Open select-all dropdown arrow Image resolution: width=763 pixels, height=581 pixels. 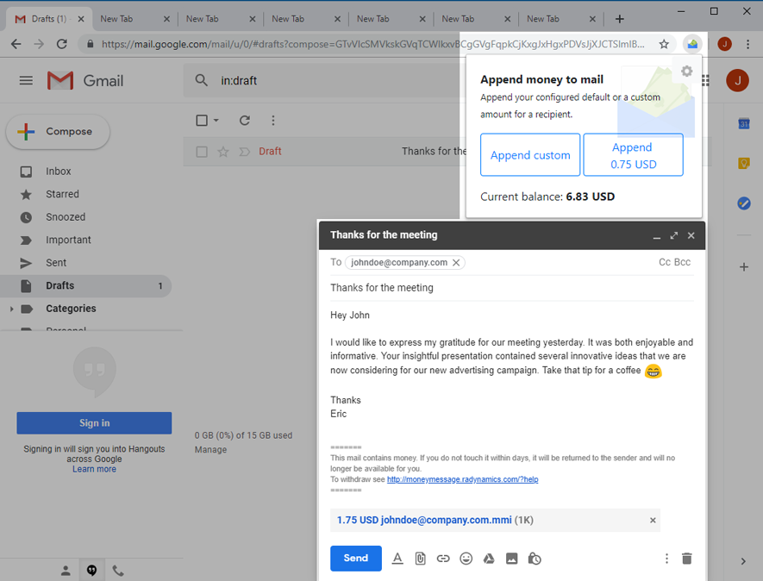[x=216, y=120]
